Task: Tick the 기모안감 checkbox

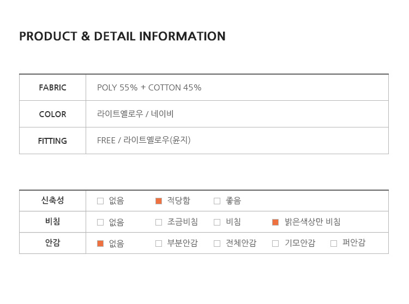Action: click(275, 244)
